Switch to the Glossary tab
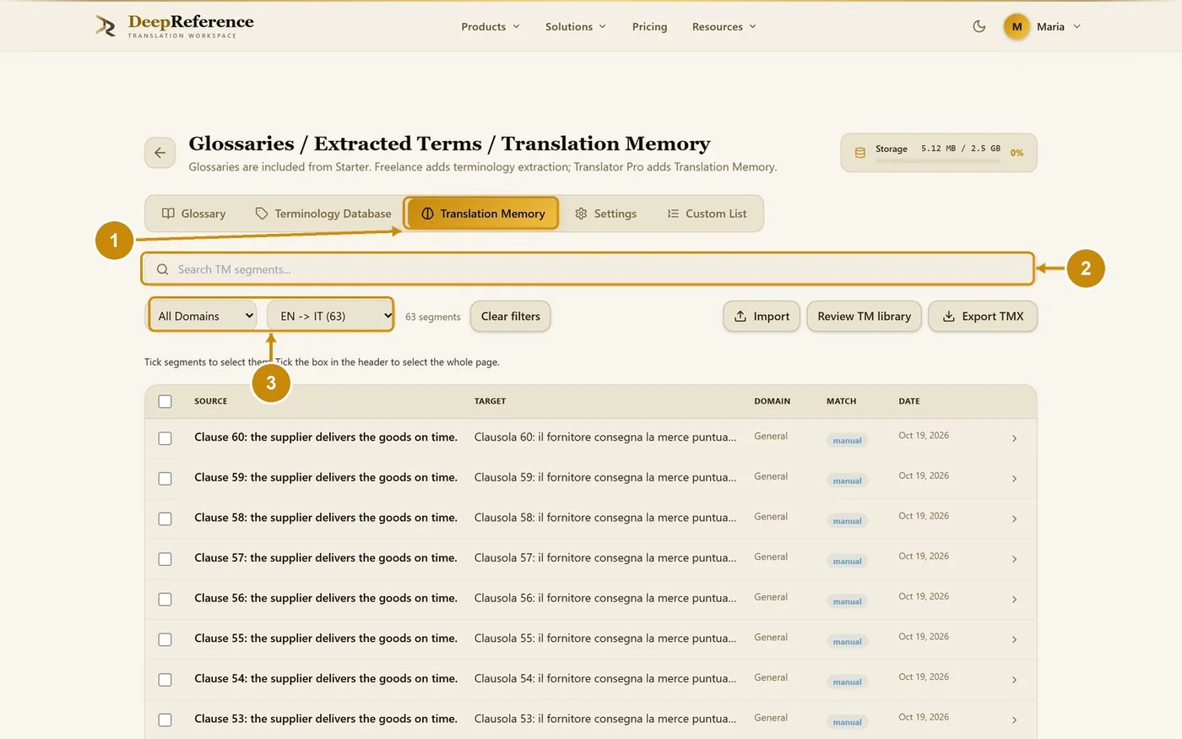Image resolution: width=1182 pixels, height=739 pixels. (x=194, y=214)
